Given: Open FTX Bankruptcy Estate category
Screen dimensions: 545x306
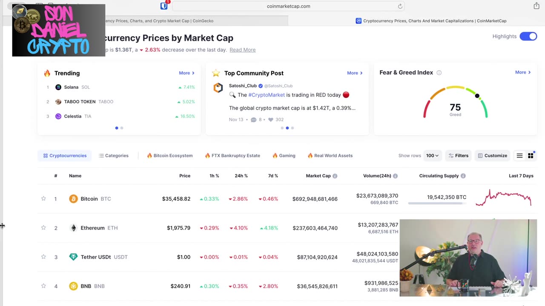Looking at the screenshot, I should (x=232, y=156).
